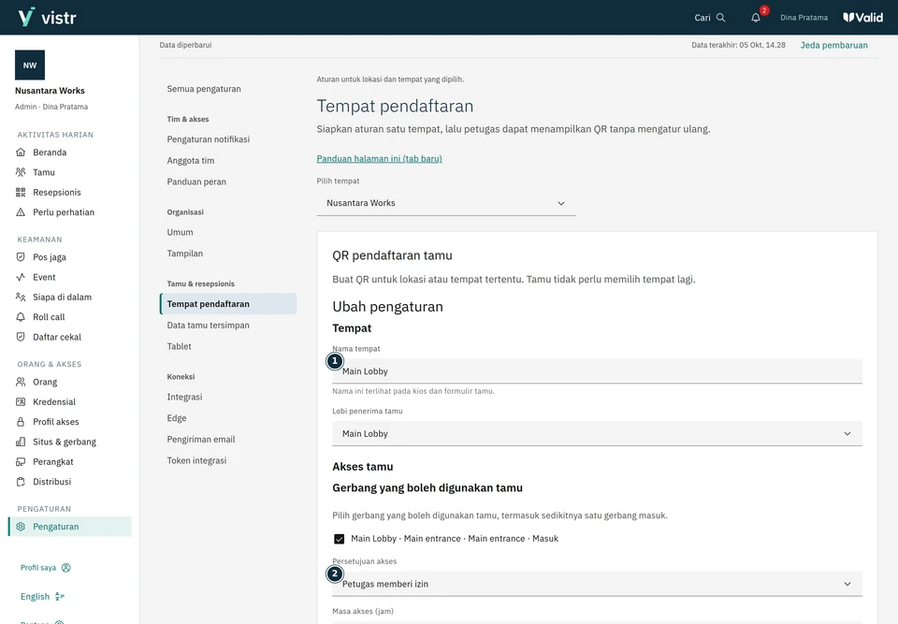This screenshot has width=898, height=624.
Task: Click the Roll call bell icon
Action: pyautogui.click(x=21, y=317)
